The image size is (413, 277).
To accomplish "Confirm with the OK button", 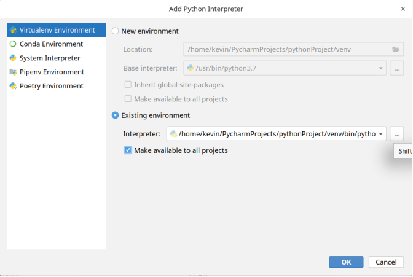I will pyautogui.click(x=346, y=262).
